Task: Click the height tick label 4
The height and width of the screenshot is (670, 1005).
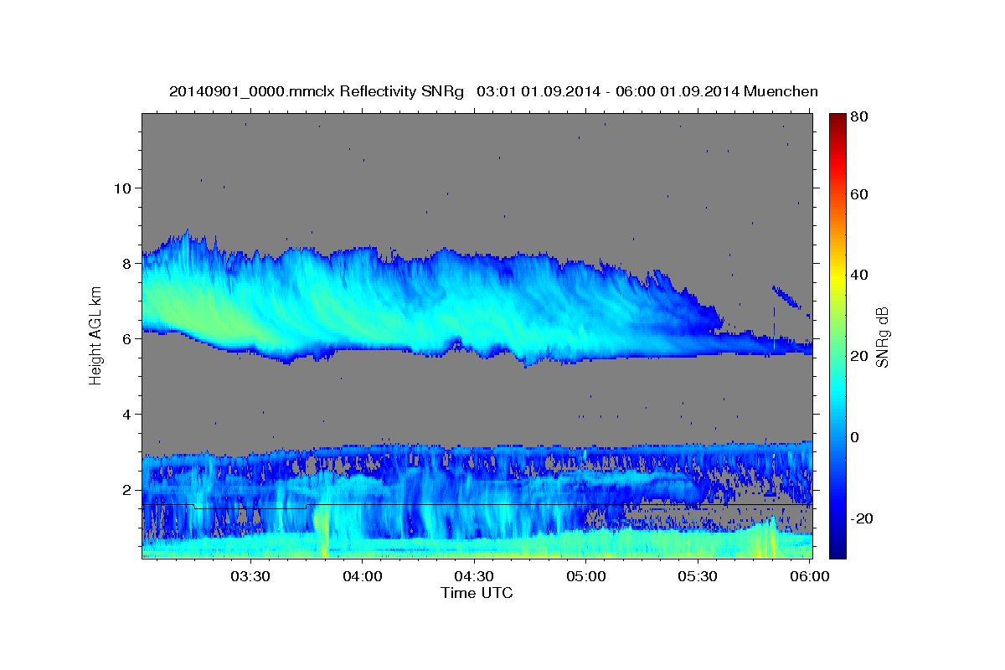Action: coord(127,415)
